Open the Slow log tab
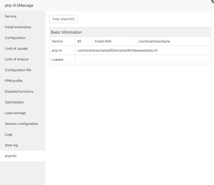Screen dimensions: 214x185 [x=11, y=145]
